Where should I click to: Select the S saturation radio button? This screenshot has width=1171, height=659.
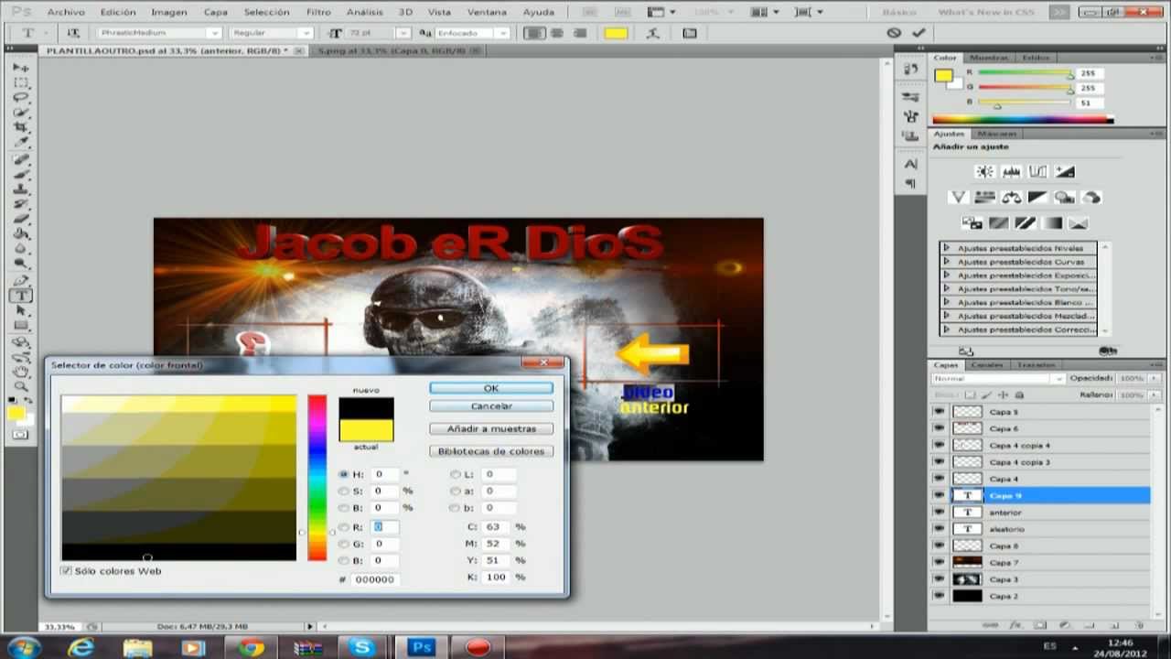coord(344,491)
